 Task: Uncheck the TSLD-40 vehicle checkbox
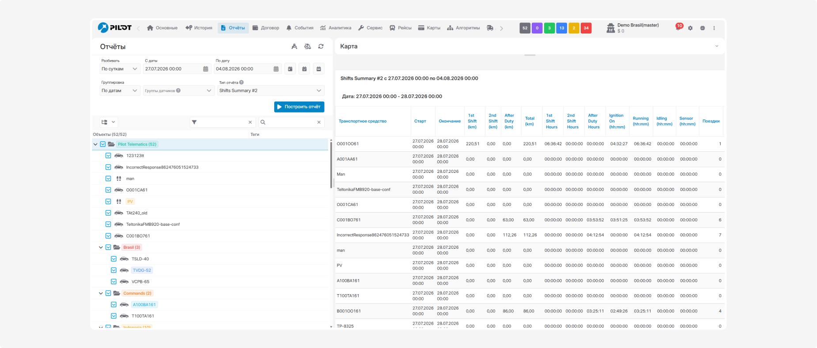(113, 259)
